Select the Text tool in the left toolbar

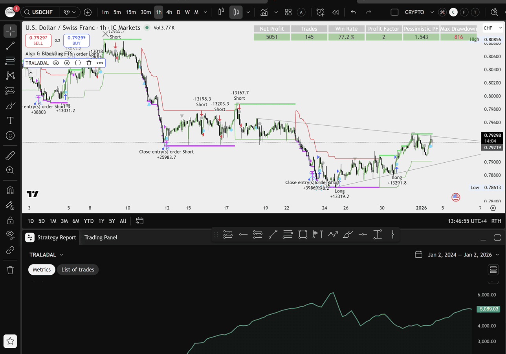click(x=9, y=121)
